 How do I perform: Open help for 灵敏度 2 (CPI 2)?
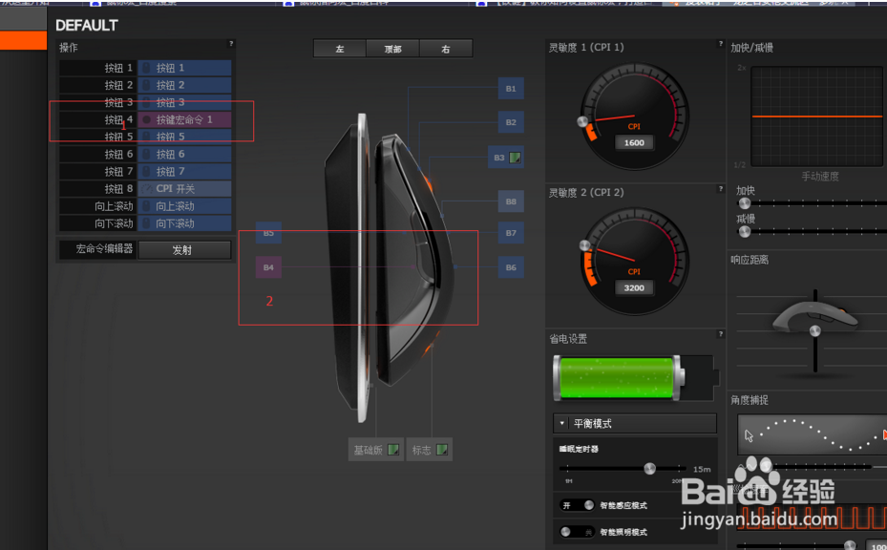[x=720, y=189]
